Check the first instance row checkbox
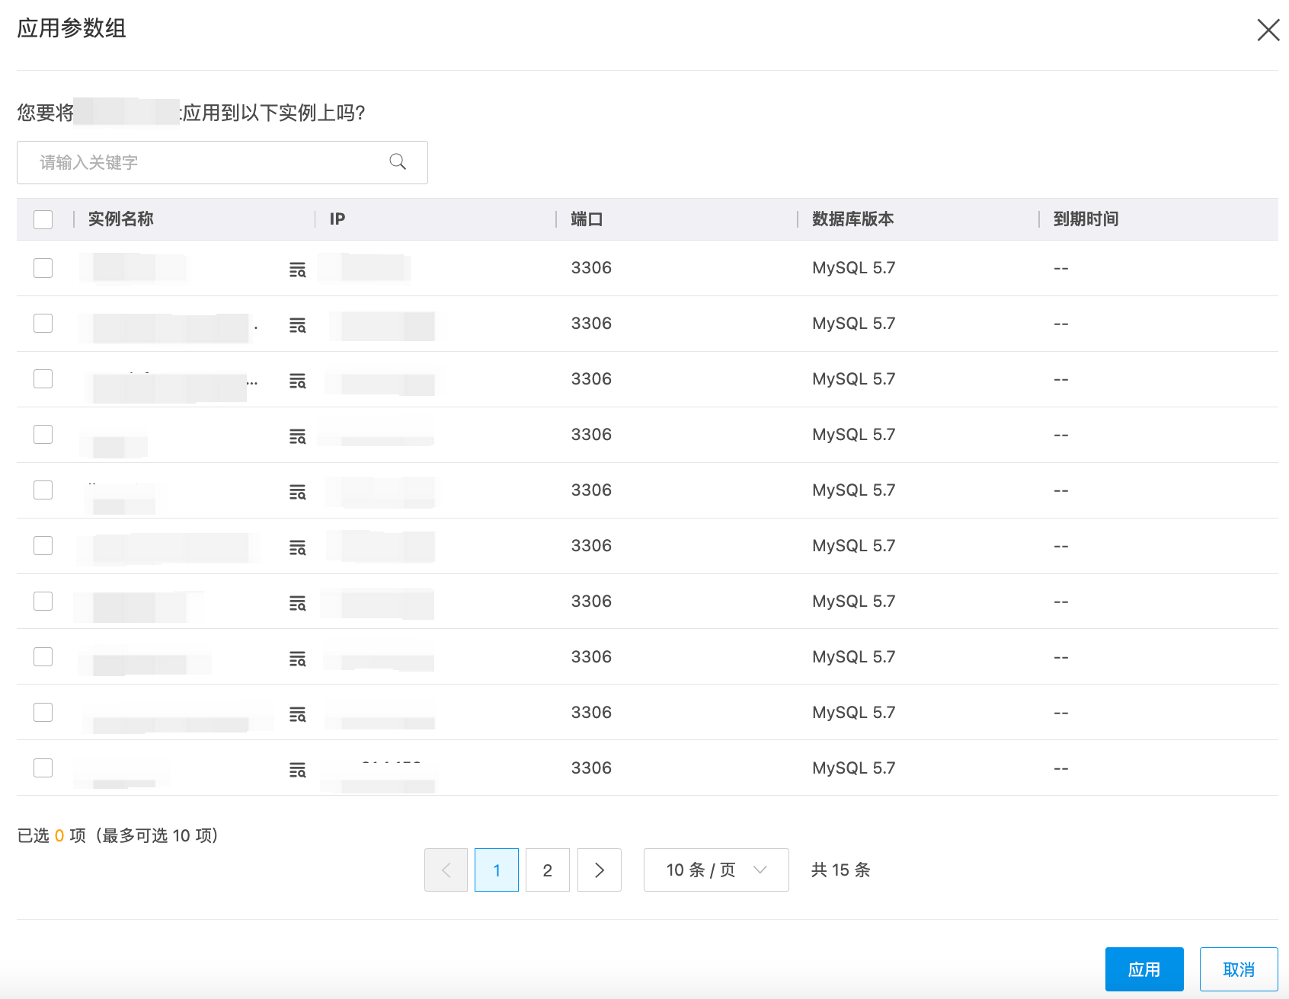Viewport: 1289px width, 999px height. point(43,268)
